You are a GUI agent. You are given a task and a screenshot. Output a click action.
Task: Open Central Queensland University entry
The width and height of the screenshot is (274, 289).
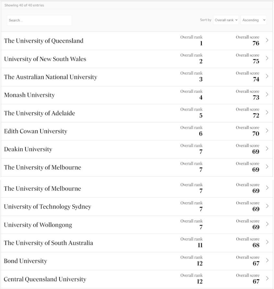pyautogui.click(x=45, y=279)
